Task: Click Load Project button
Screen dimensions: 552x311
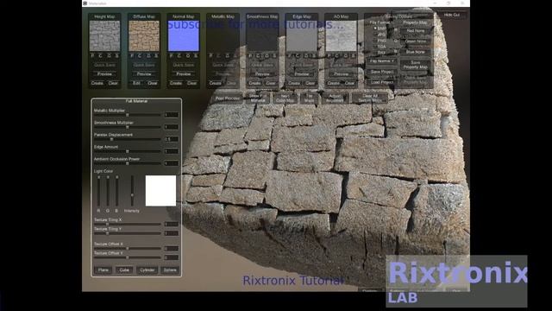Action: point(382,82)
